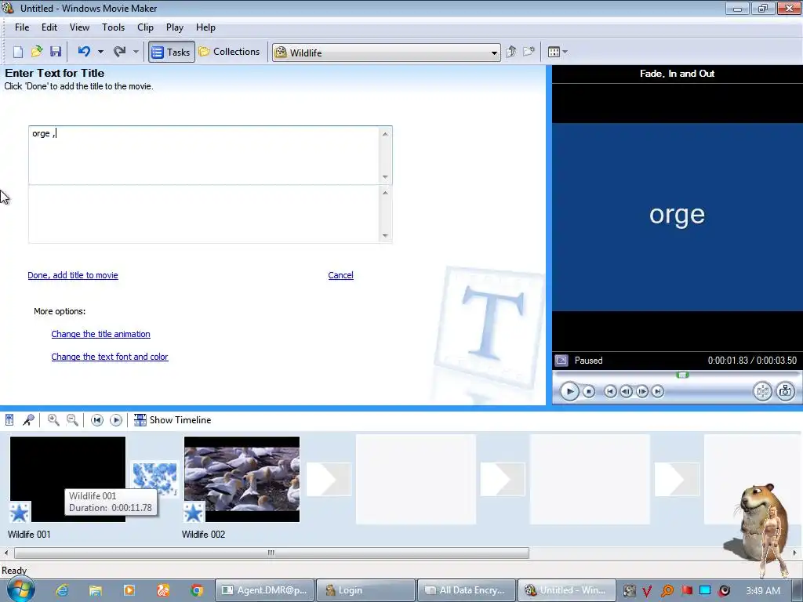
Task: Stop the preview playback
Action: tap(589, 392)
